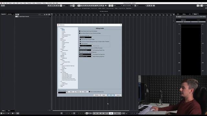207x116 pixels.
Task: Click the Input/Output Channels folder icon
Action: (16, 16)
